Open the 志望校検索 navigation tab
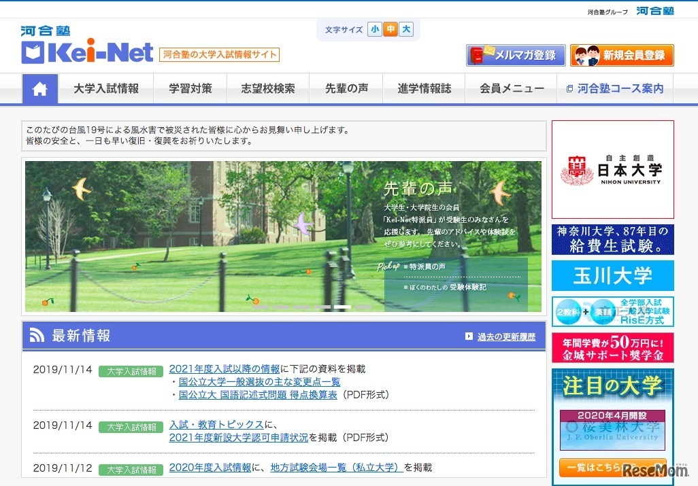 pyautogui.click(x=268, y=88)
